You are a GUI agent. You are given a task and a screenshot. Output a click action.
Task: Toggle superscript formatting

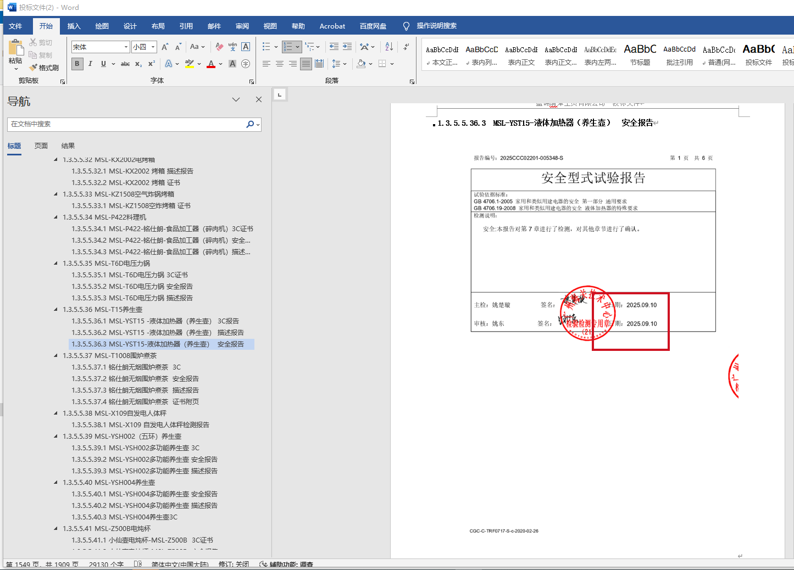[x=152, y=64]
